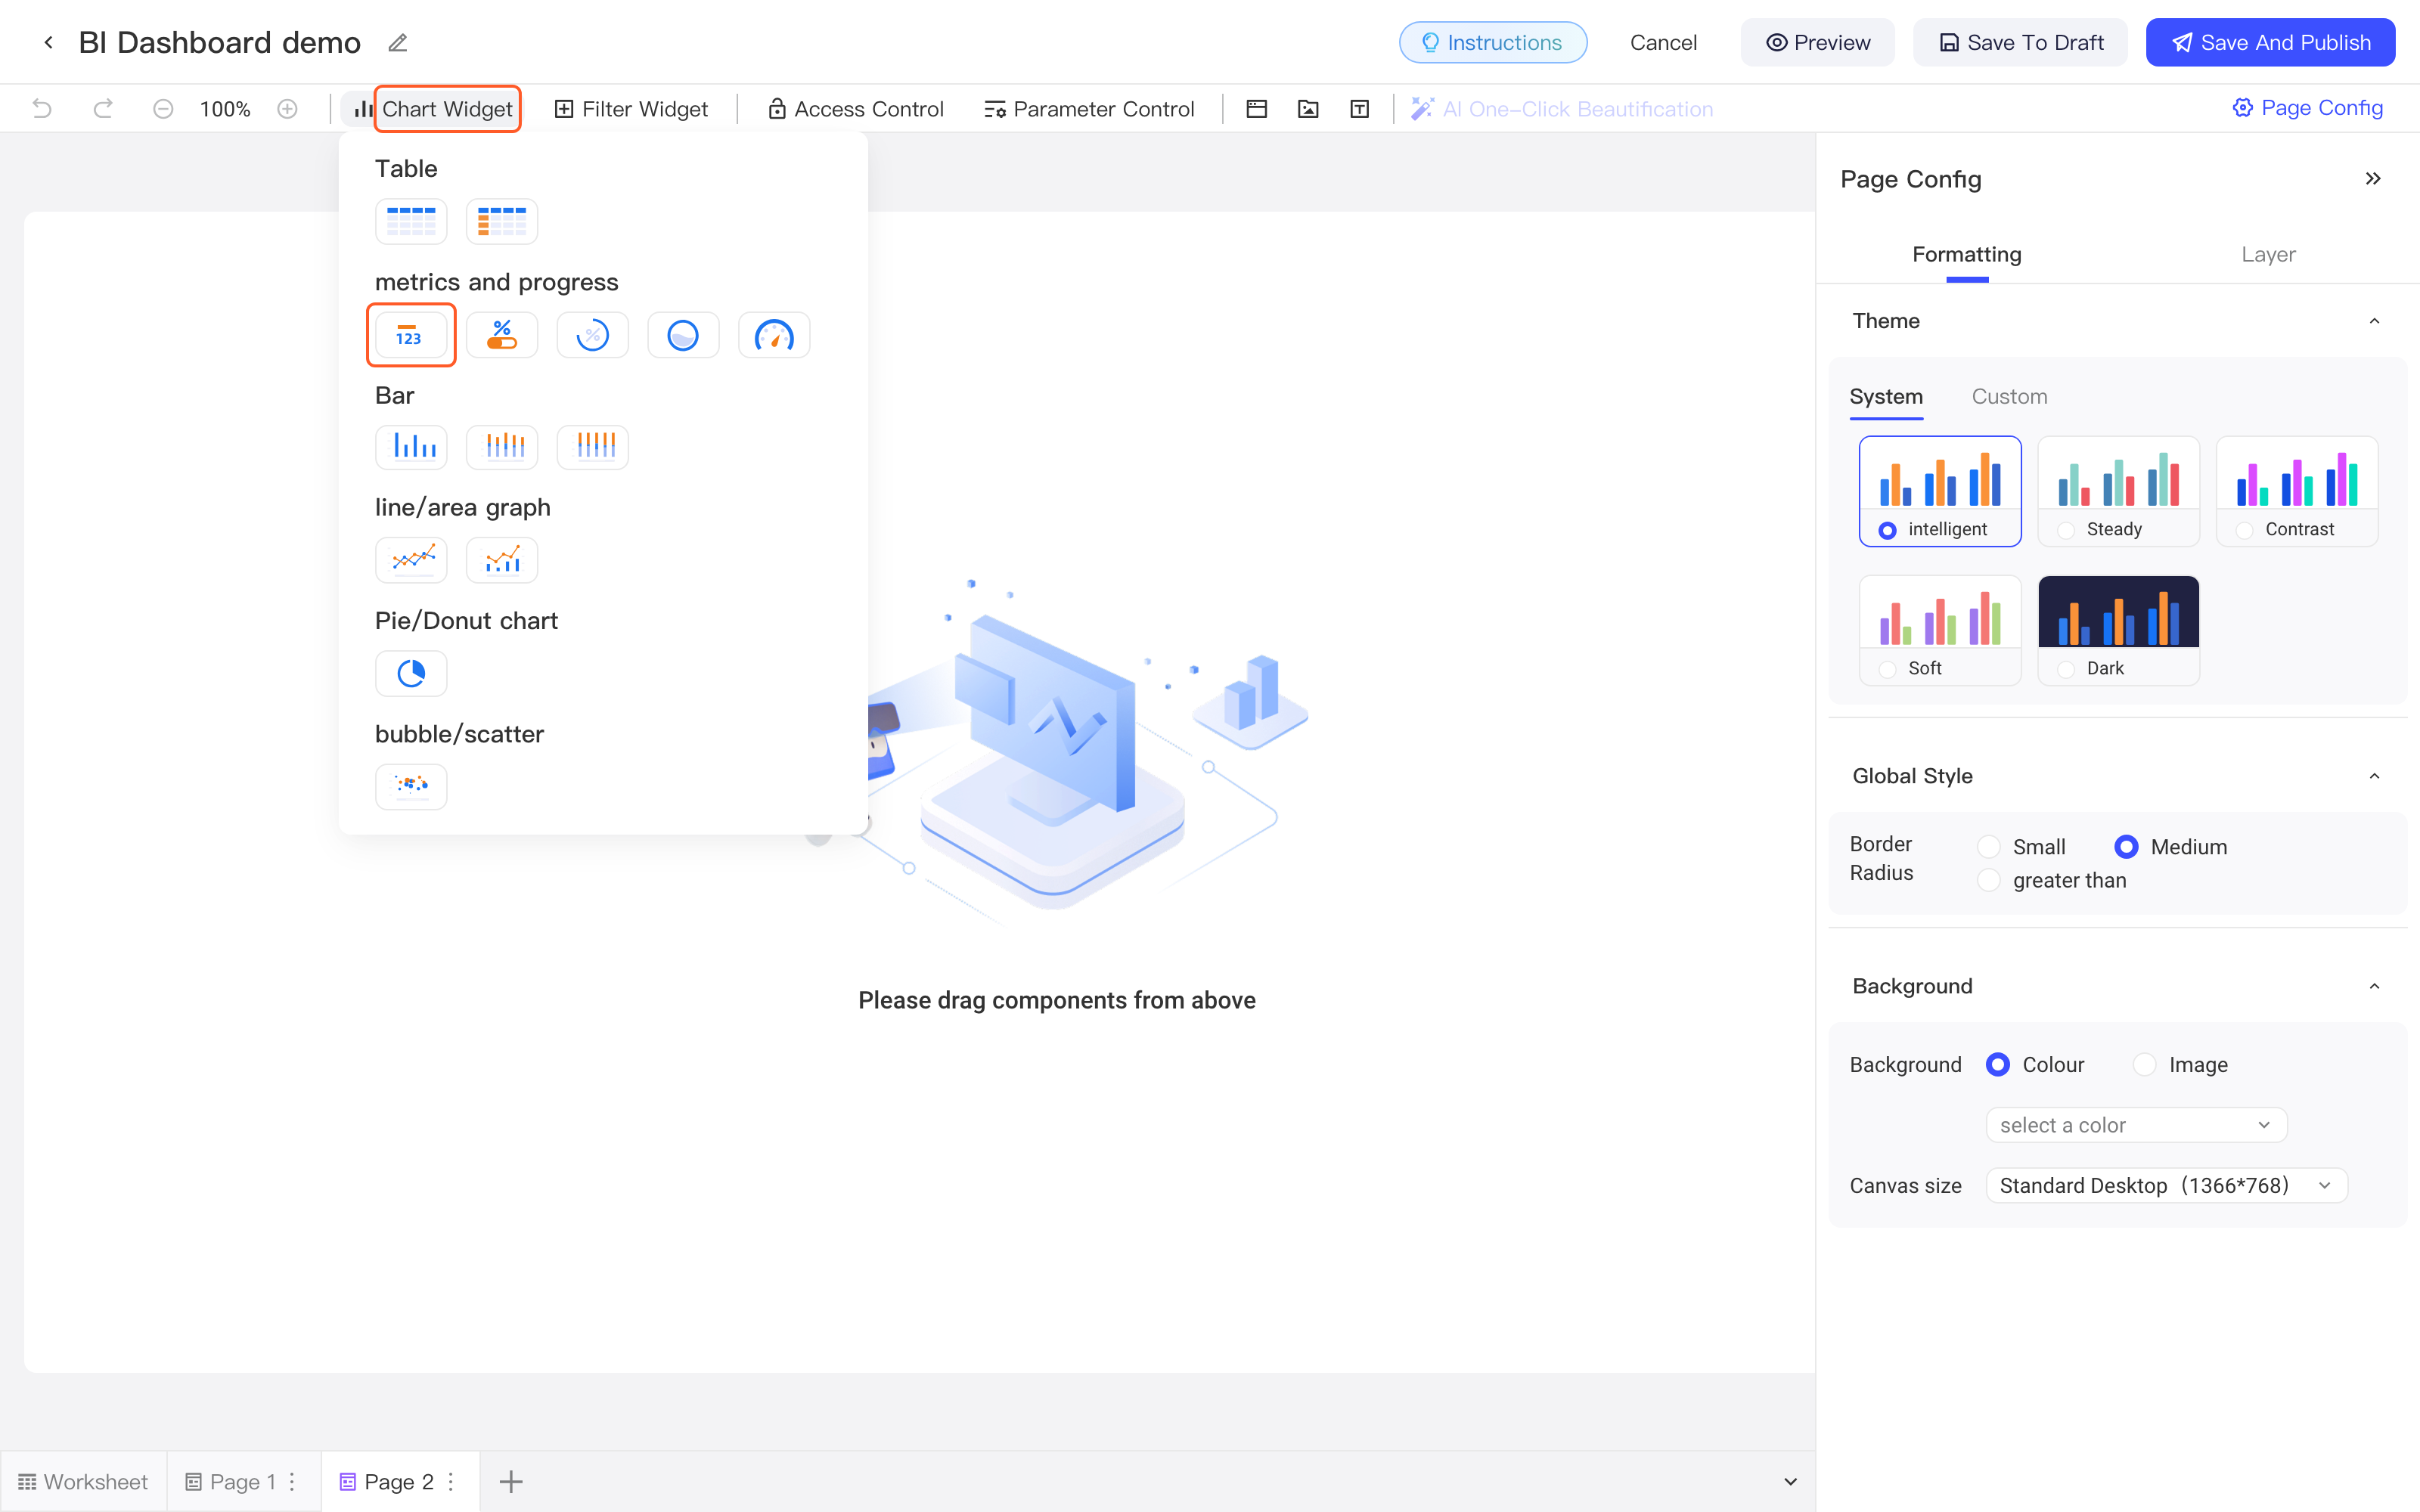Image resolution: width=2420 pixels, height=1512 pixels.
Task: Select the gauge dashboard chart icon
Action: (774, 335)
